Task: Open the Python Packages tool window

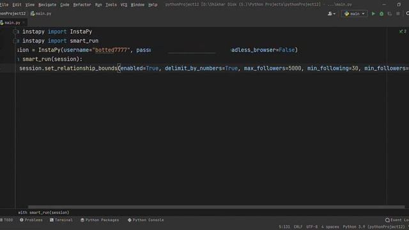Action: pos(100,220)
